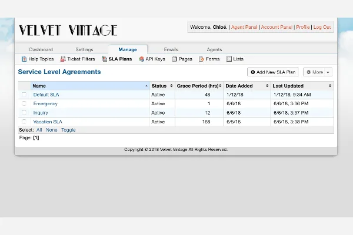Image resolution: width=353 pixels, height=235 pixels.
Task: Open the Inquiry SLA plan link
Action: click(x=41, y=113)
